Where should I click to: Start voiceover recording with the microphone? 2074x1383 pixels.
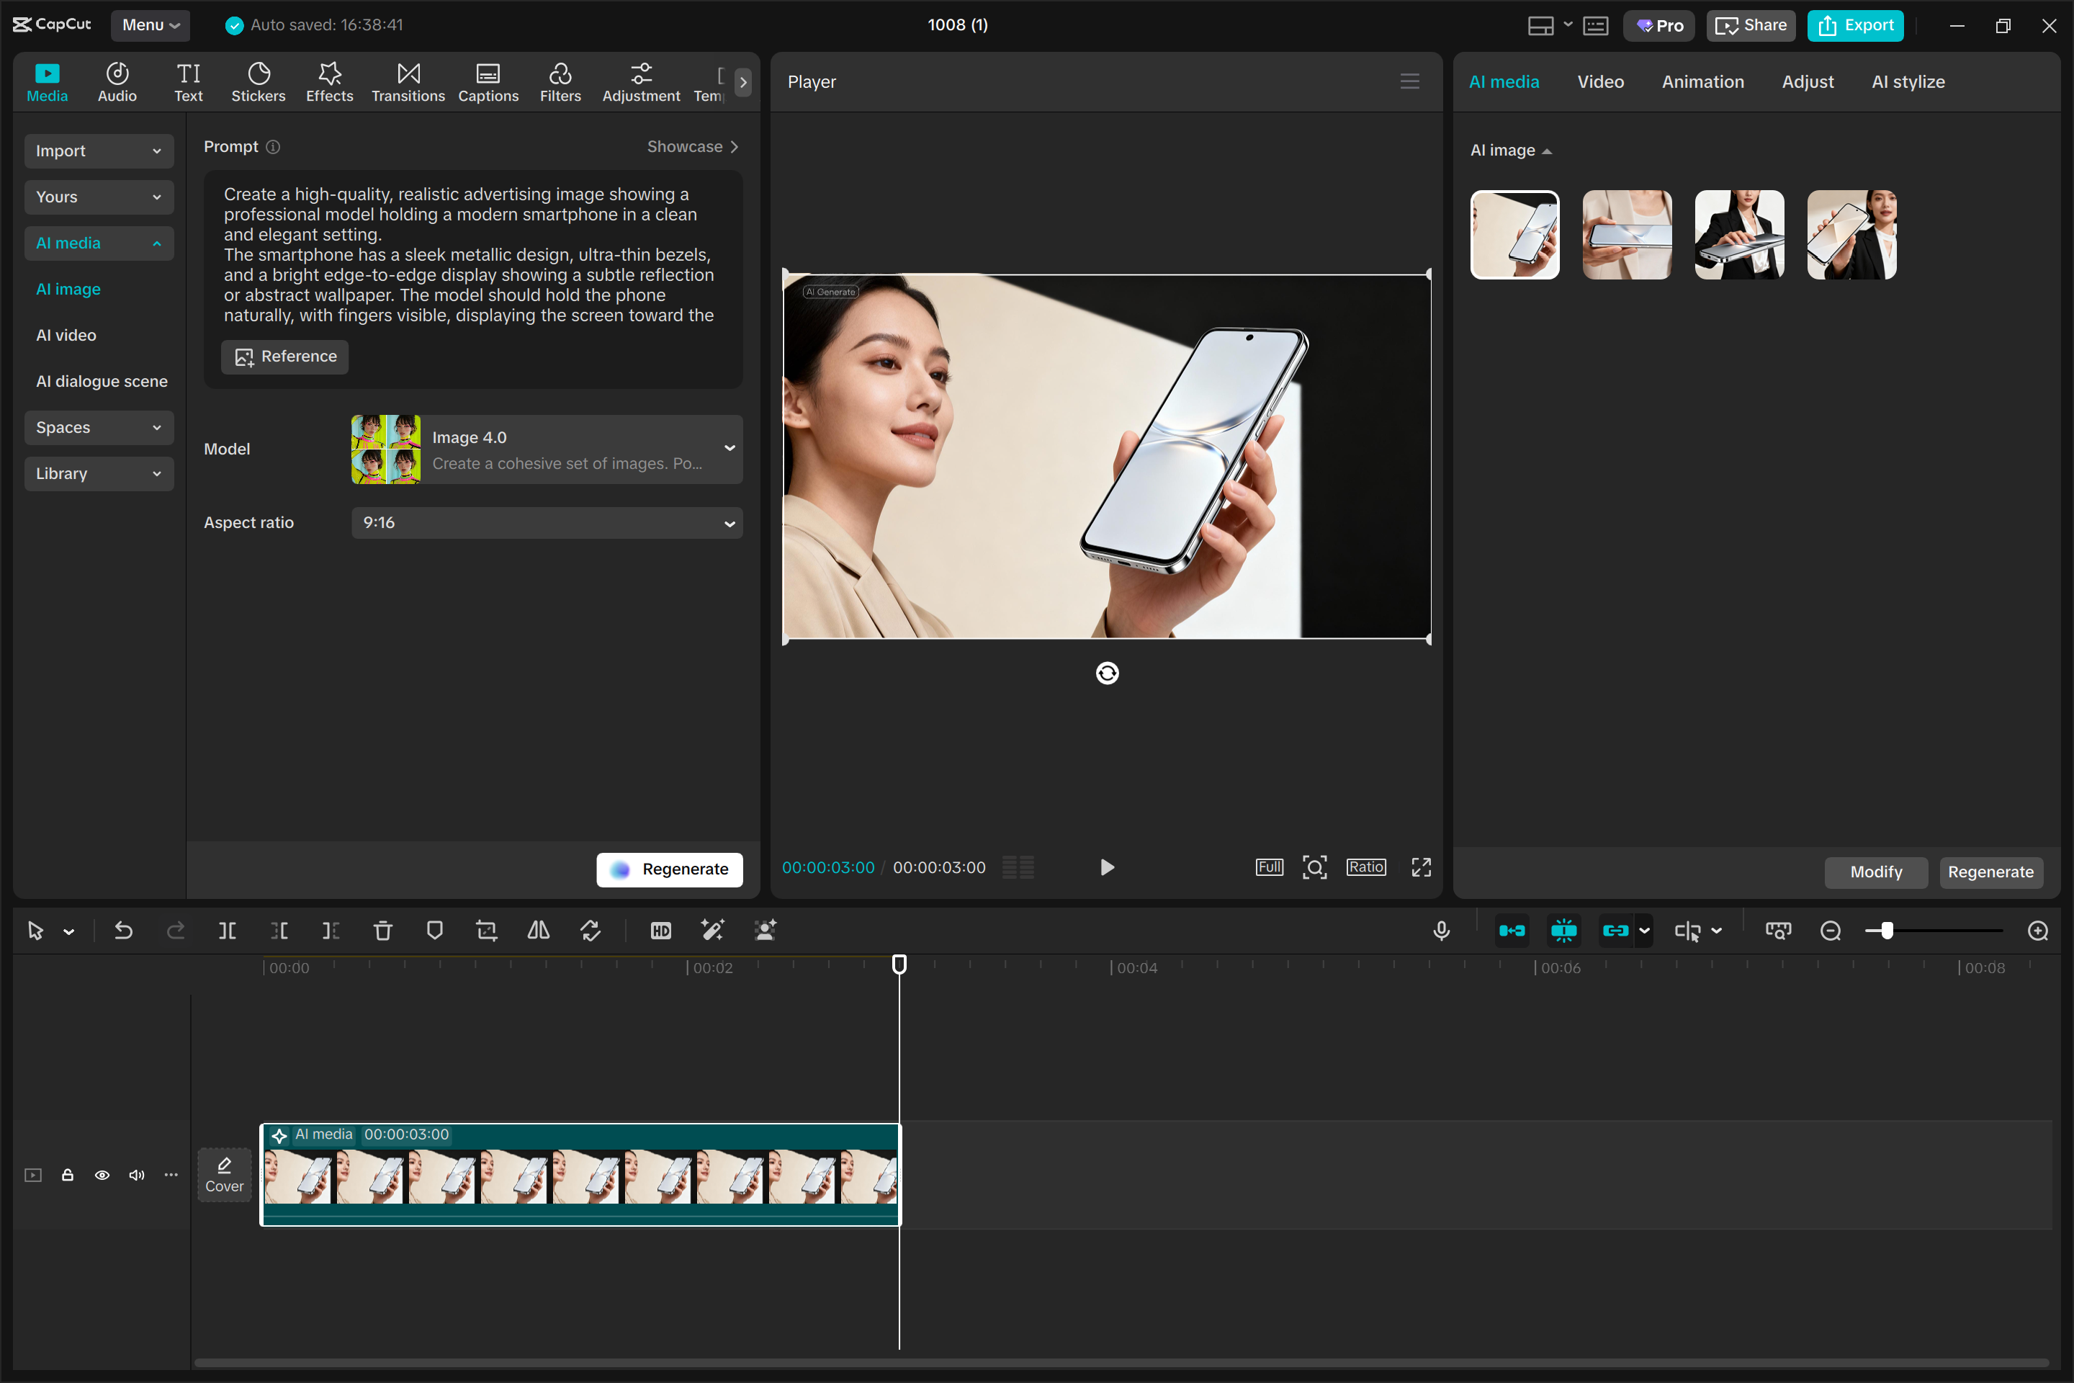click(1442, 931)
